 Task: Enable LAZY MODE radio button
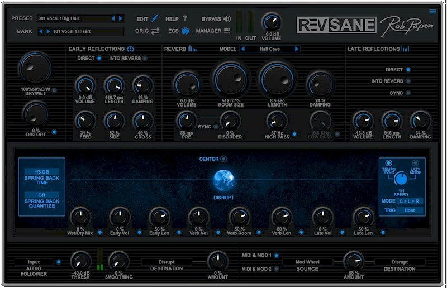415,163
